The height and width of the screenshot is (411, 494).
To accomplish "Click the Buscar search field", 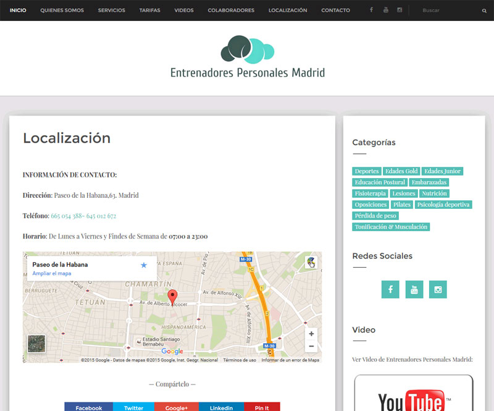I will 451,11.
